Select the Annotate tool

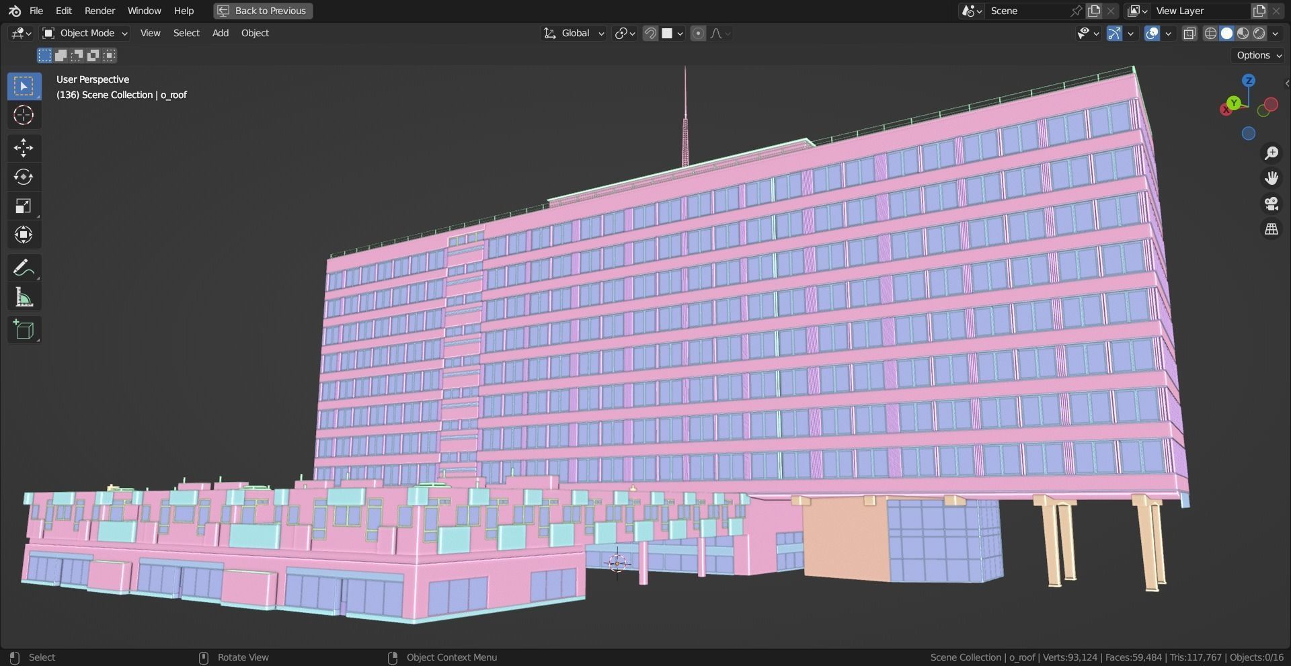[24, 267]
